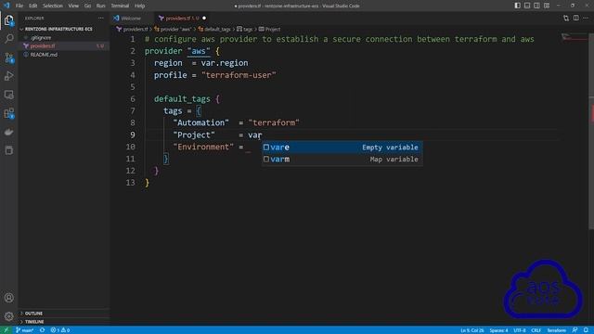Change the CRLF end of line sequence
The image size is (594, 334).
pos(536,330)
